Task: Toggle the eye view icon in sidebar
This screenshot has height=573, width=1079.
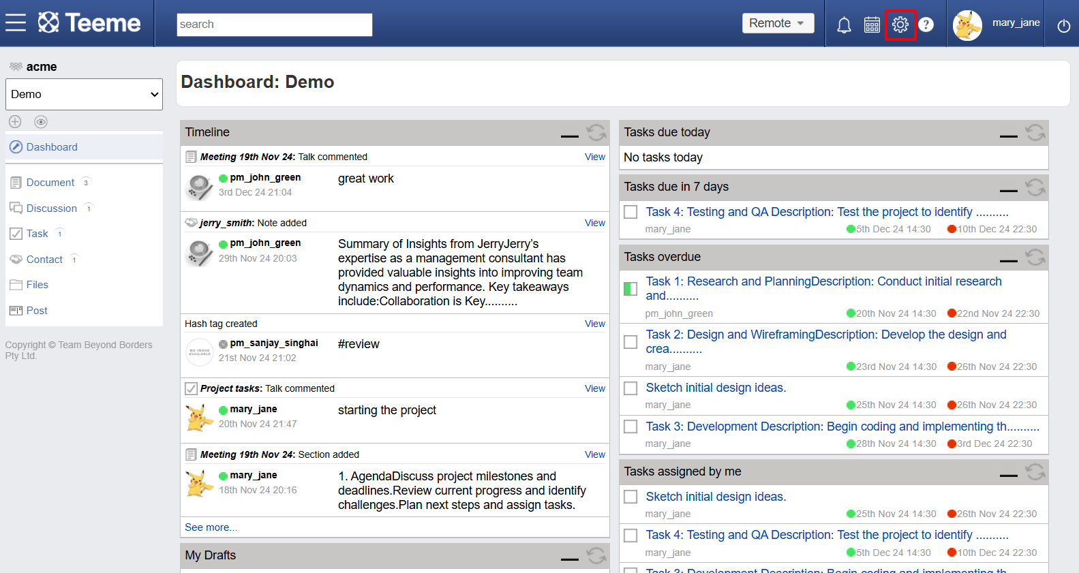Action: tap(41, 122)
